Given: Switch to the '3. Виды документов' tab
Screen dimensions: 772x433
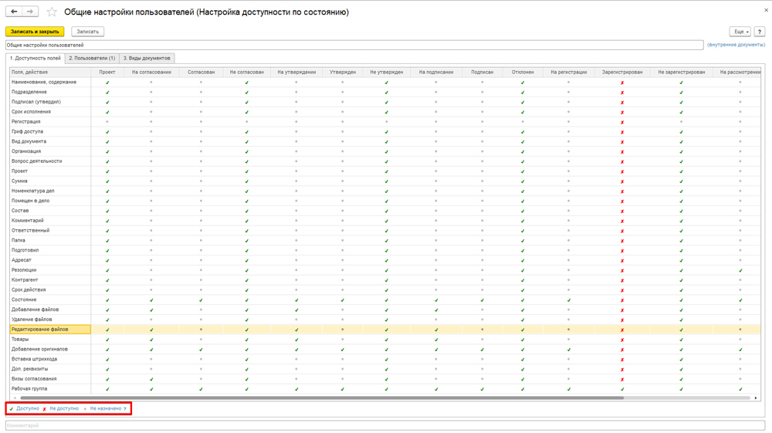Looking at the screenshot, I should pyautogui.click(x=147, y=58).
